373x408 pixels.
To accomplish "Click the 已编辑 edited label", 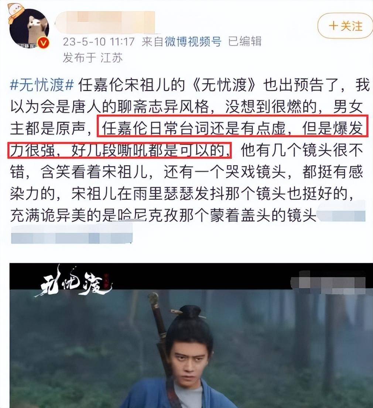I will (245, 41).
